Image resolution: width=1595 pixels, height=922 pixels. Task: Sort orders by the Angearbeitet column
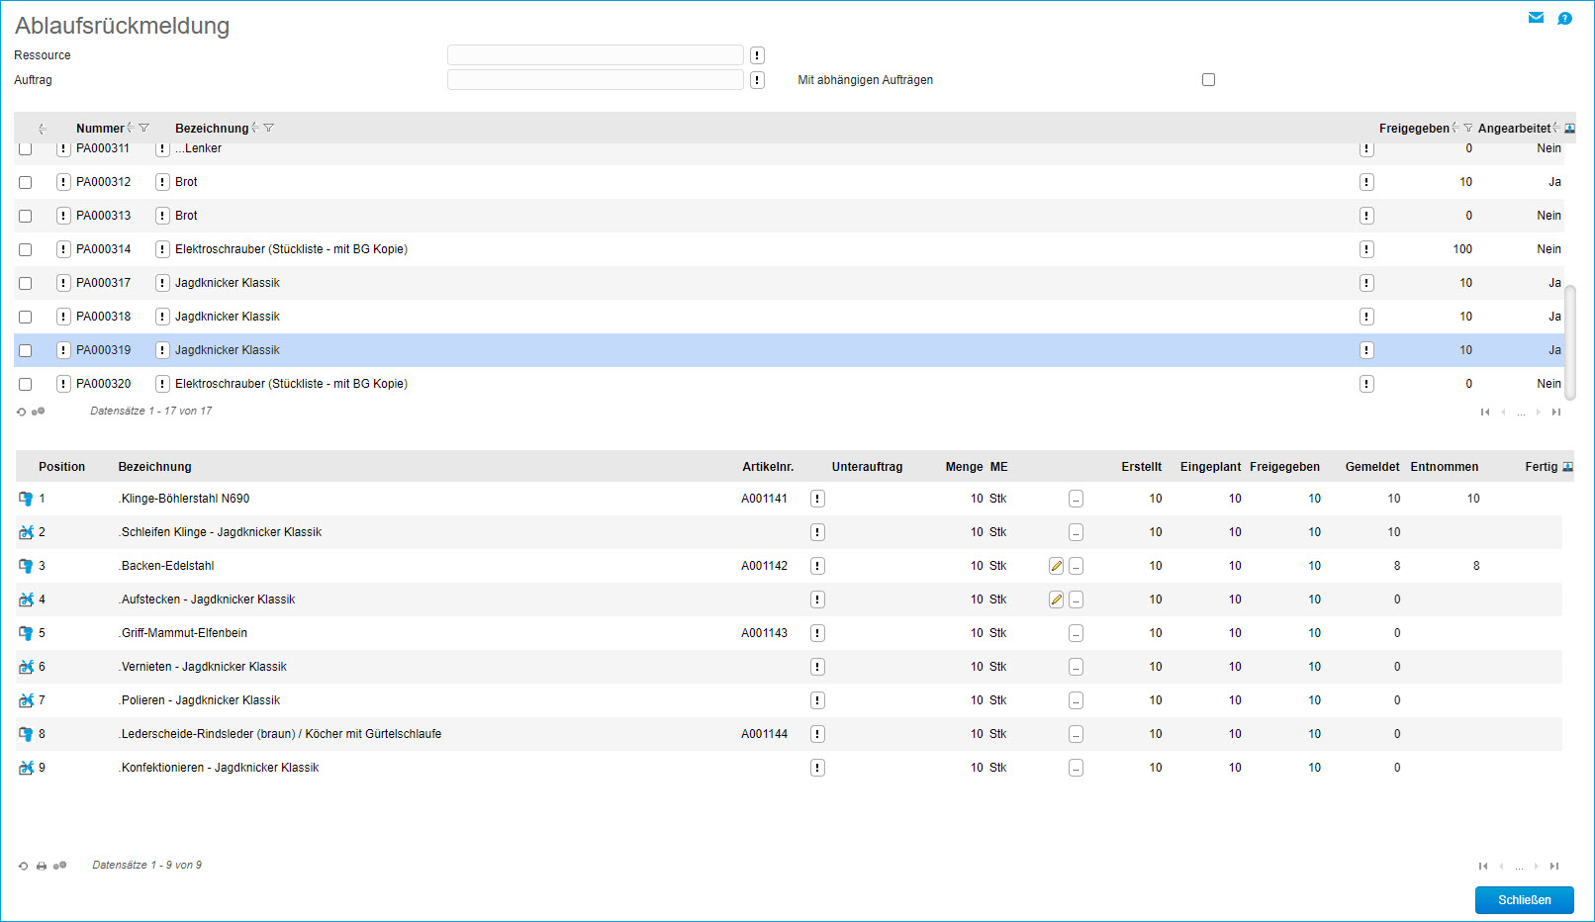1513,129
